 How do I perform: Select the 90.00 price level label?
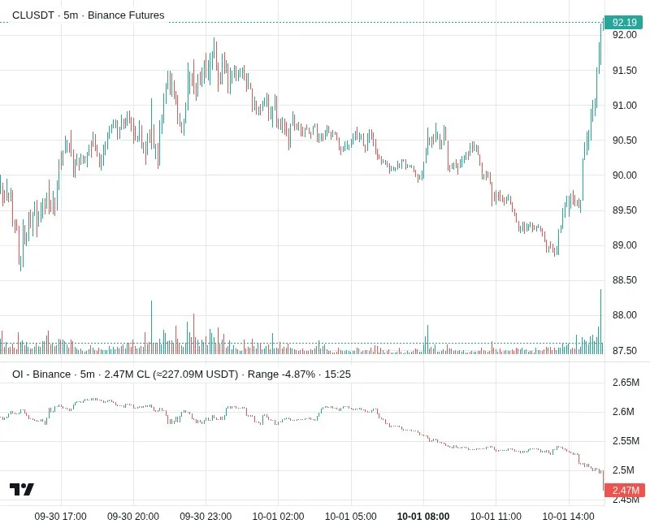pyautogui.click(x=625, y=175)
